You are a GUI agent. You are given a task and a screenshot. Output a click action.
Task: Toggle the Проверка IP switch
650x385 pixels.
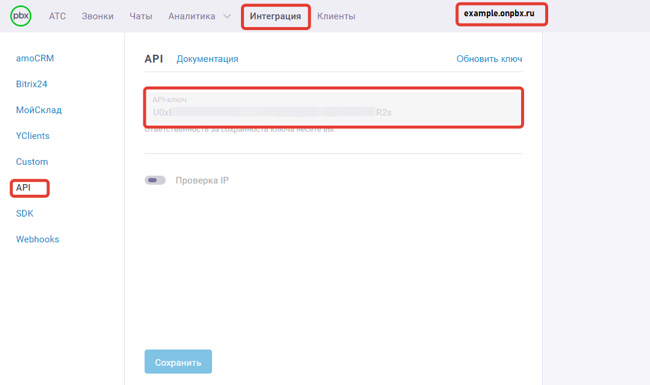(155, 180)
